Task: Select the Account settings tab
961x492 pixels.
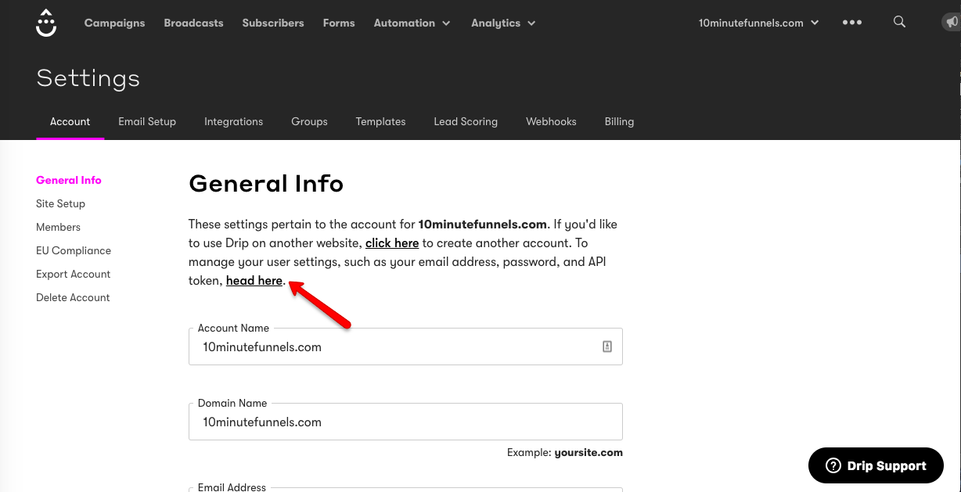Action: (70, 121)
